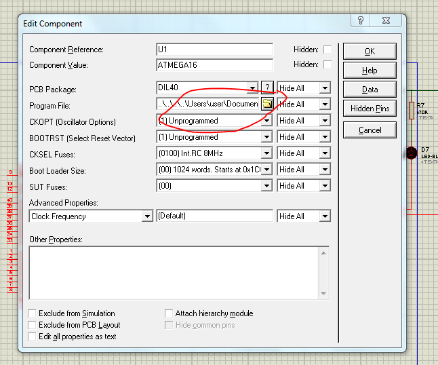Toggle Hidden checkbox for Component Value
This screenshot has width=438, height=365.
[327, 64]
